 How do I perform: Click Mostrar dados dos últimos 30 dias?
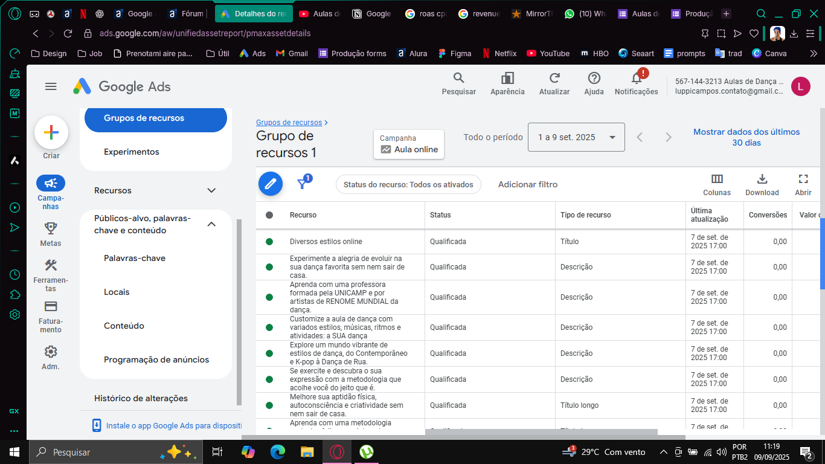coord(746,137)
